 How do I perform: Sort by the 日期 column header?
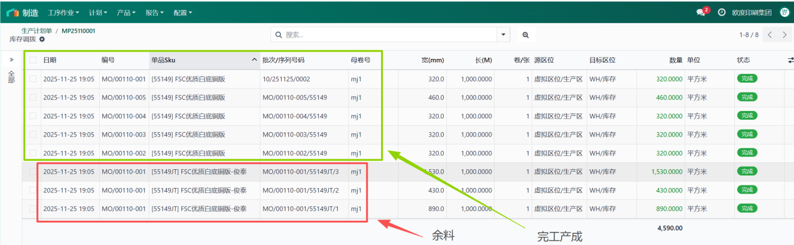[x=70, y=60]
